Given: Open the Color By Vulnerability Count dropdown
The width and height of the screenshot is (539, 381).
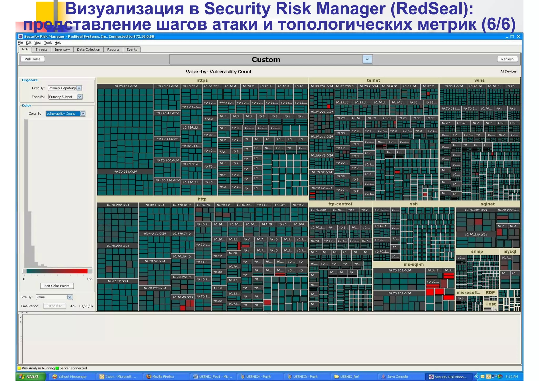Looking at the screenshot, I should [x=83, y=114].
